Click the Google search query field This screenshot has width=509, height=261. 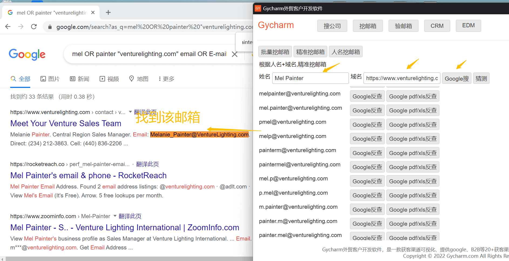click(149, 54)
